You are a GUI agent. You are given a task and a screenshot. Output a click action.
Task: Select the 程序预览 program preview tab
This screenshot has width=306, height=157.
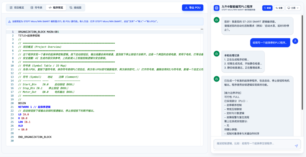[x=56, y=7]
